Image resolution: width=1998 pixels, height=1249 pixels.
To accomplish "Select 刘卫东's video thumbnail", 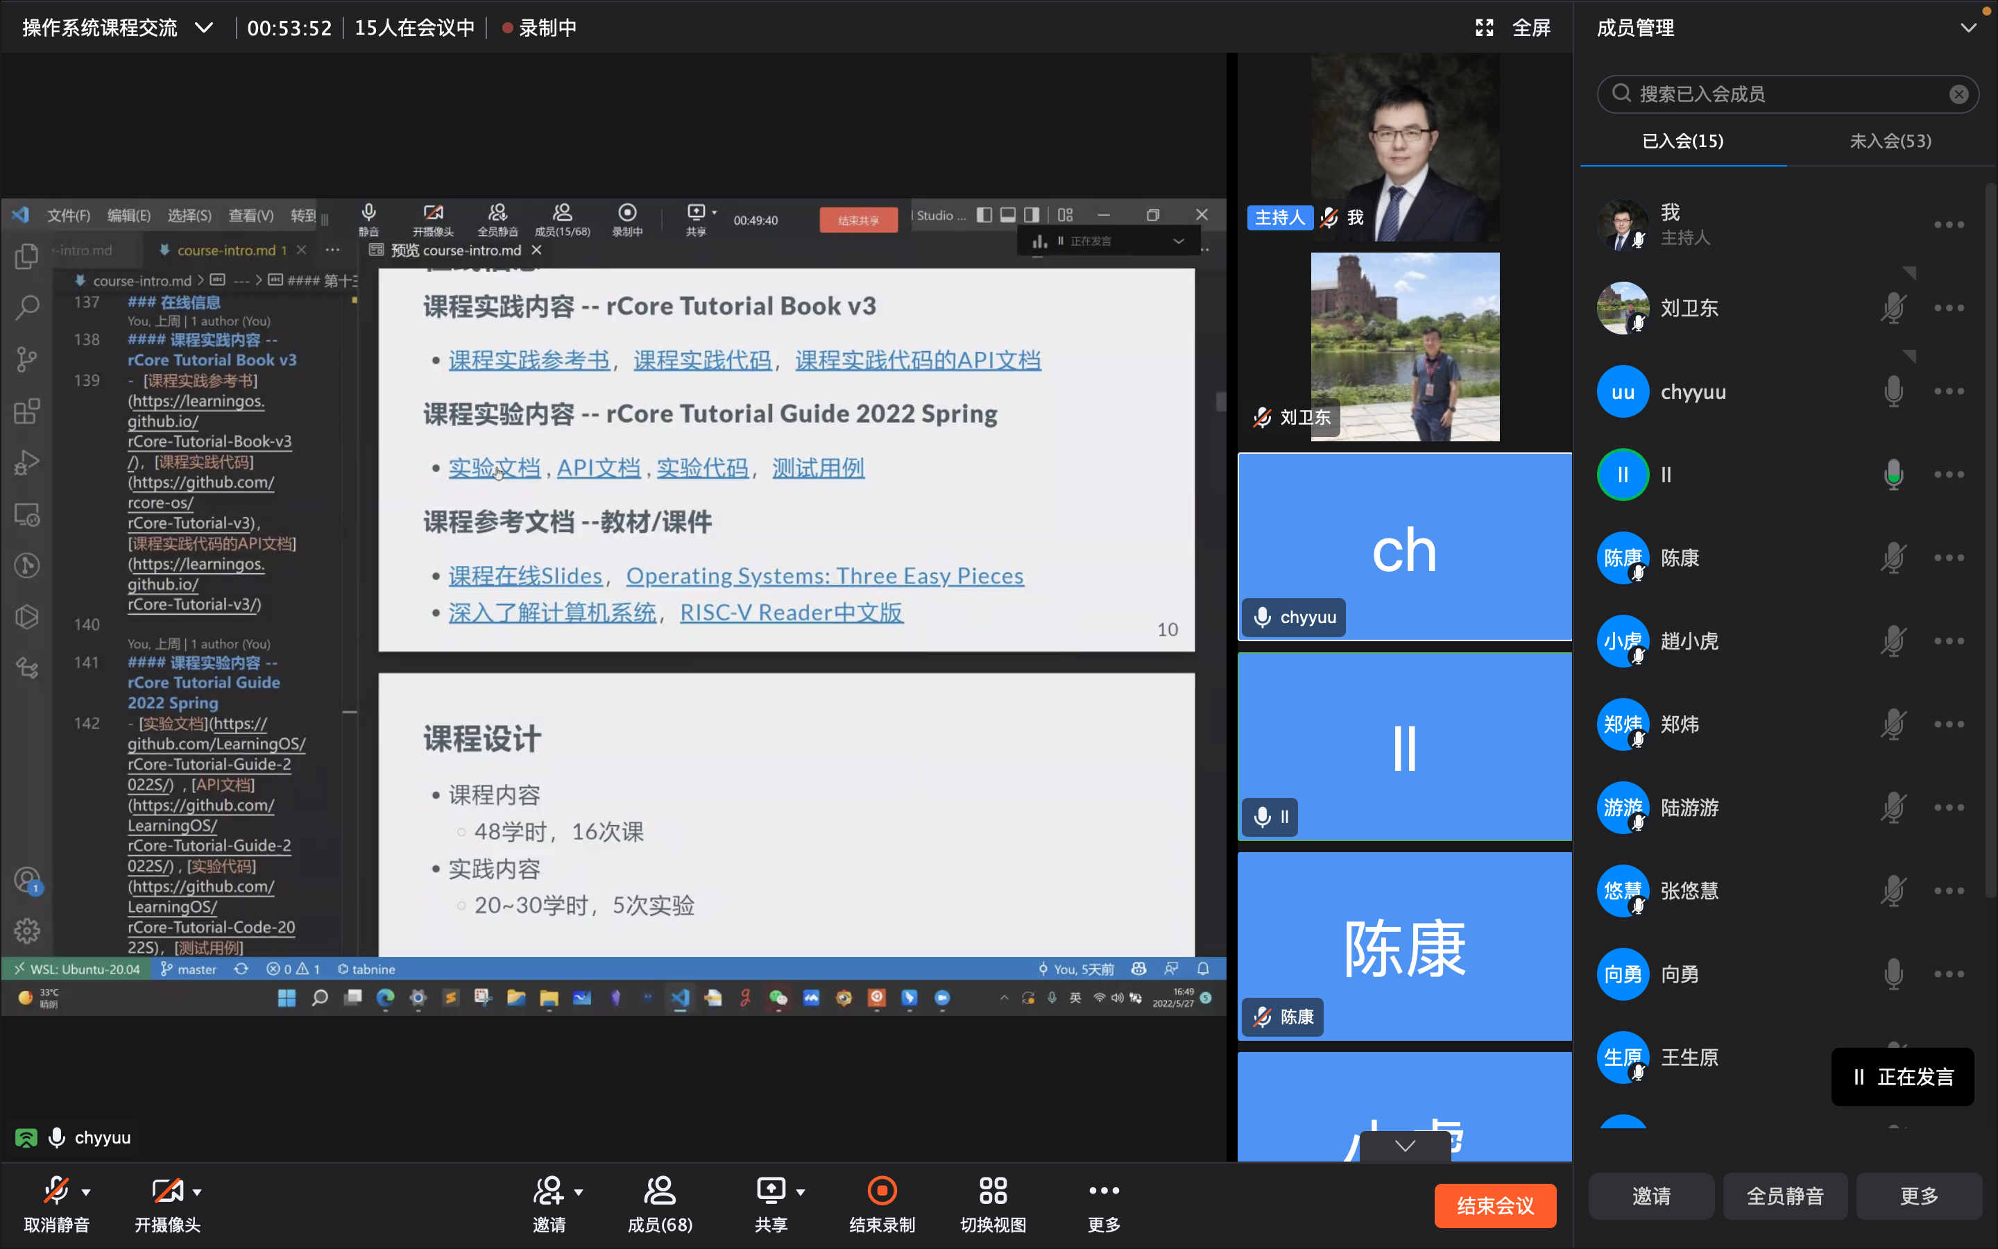I will [x=1404, y=347].
